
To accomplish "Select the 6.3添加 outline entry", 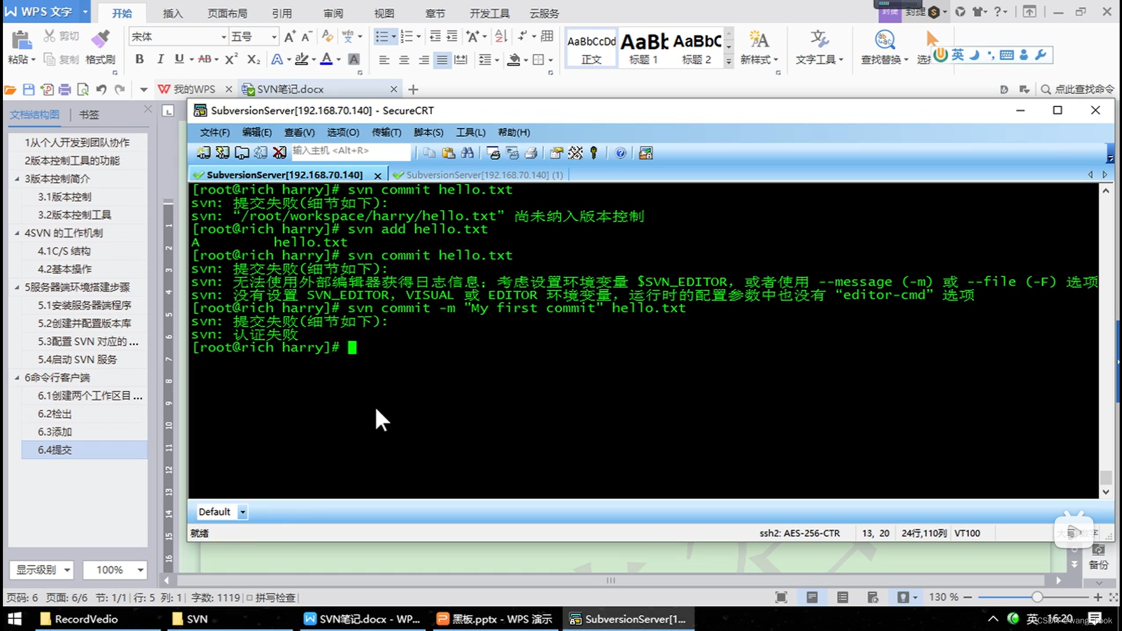I will (x=55, y=432).
